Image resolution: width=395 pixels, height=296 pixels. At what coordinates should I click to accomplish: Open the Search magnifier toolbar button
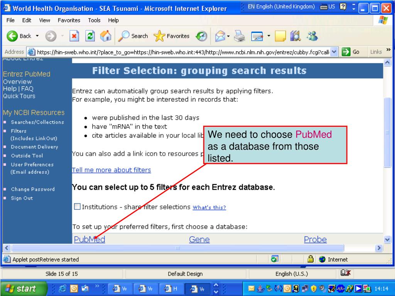point(133,36)
